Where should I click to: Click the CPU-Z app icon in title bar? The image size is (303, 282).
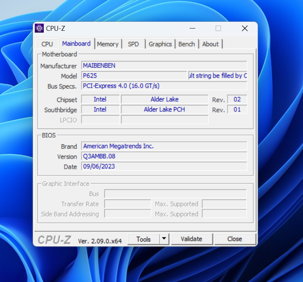(39, 28)
